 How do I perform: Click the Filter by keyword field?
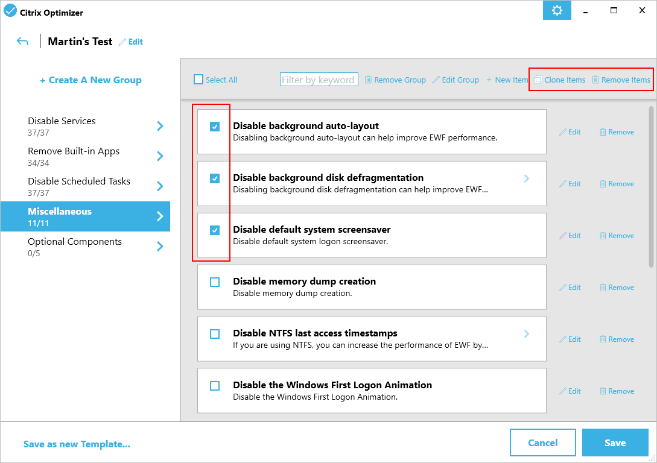coord(319,80)
